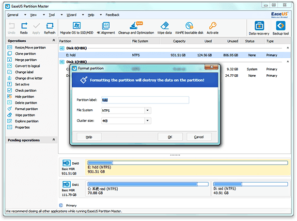Click the Apply checkmark icon
The image size is (297, 221).
pos(36,28)
